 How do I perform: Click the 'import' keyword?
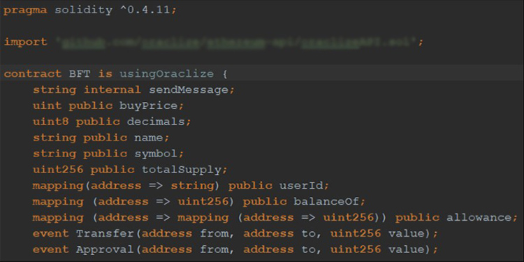tap(25, 42)
